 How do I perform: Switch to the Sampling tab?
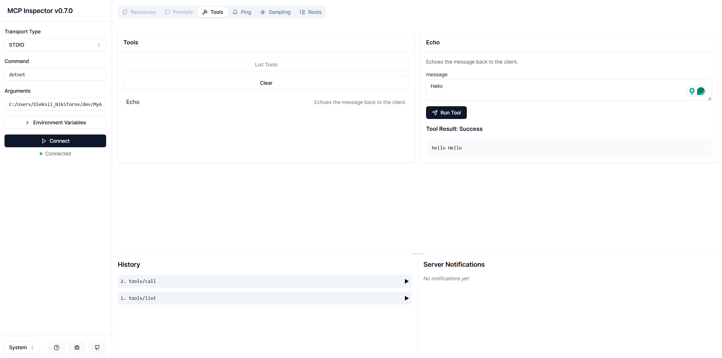(275, 12)
